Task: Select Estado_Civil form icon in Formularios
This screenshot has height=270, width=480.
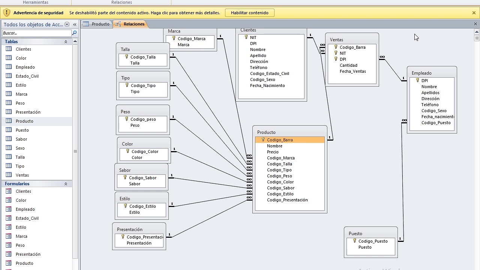Action: click(9, 218)
